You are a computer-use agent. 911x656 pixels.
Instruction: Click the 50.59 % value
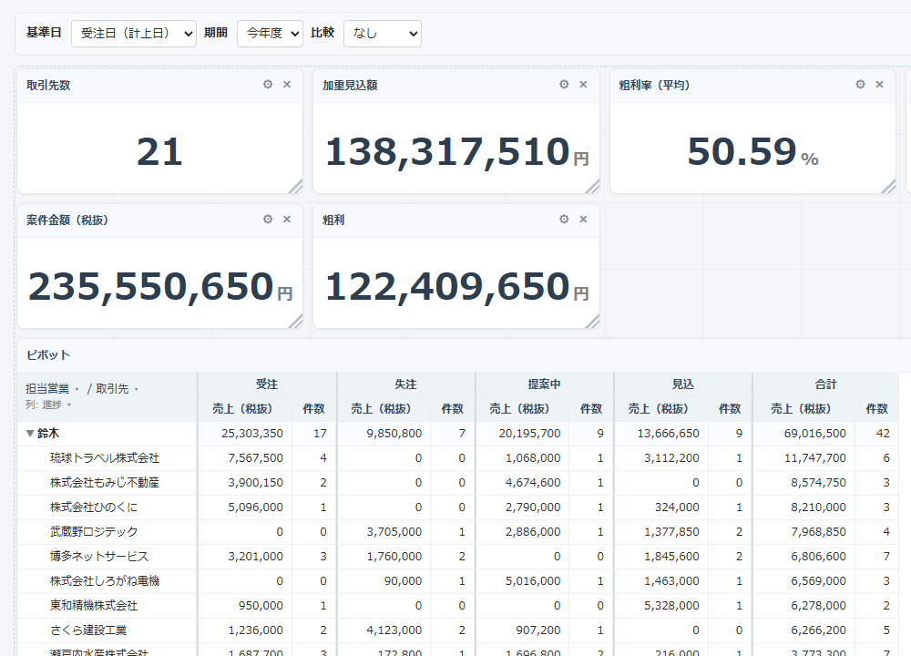(x=753, y=151)
